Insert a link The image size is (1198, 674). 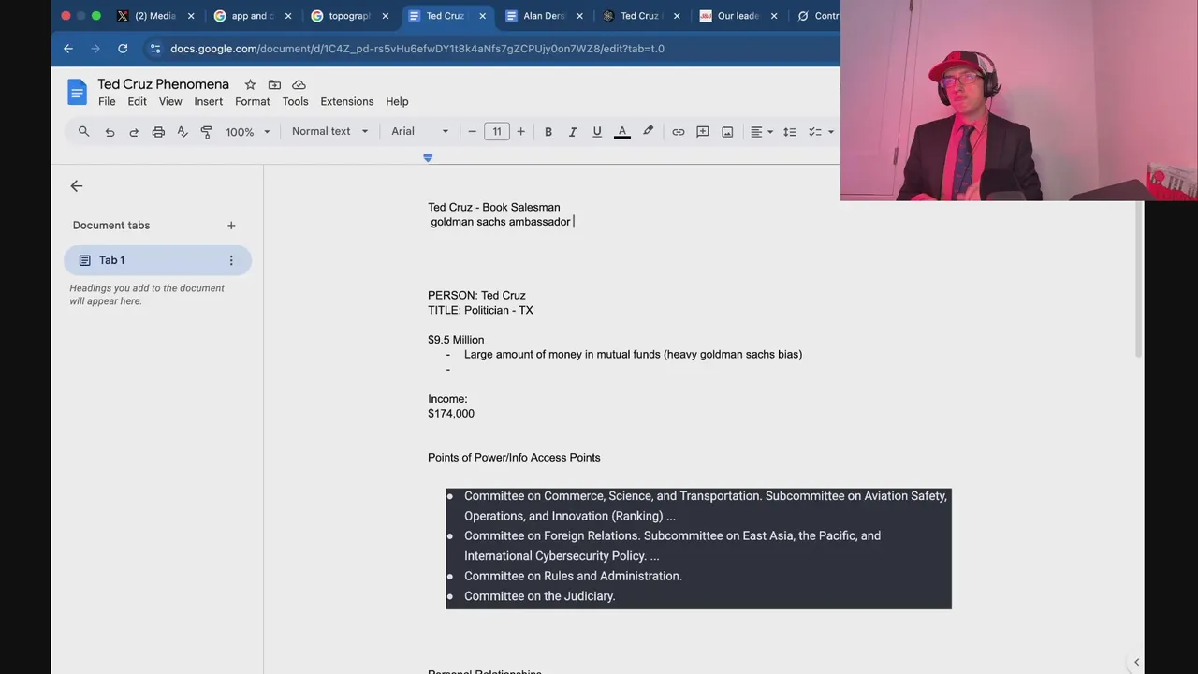[679, 132]
